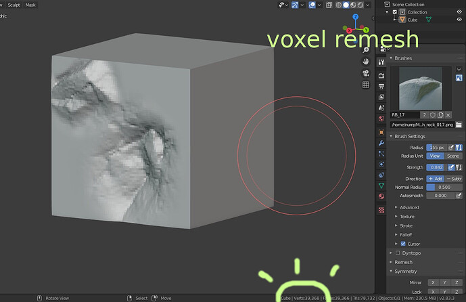Open the Scene properties tab
The height and width of the screenshot is (302, 466).
tap(381, 108)
